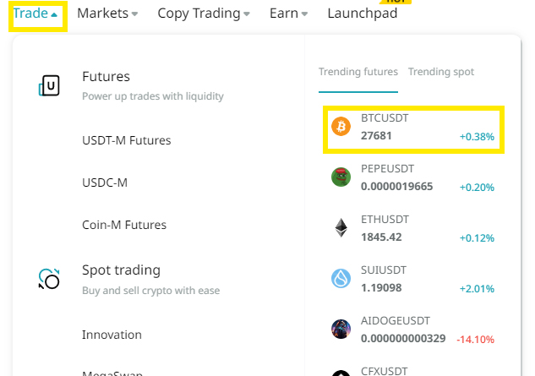
Task: Select the Innovation spot trading option
Action: [112, 335]
